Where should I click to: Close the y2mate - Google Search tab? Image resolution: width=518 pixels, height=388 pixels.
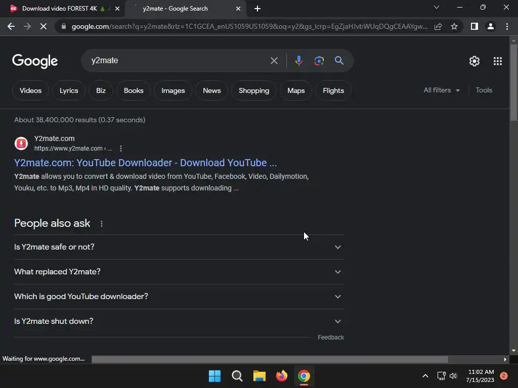coord(238,9)
